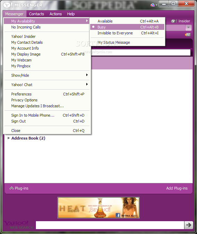Open the Contacts menu
Screen dimensions: 197x234
coord(37,14)
